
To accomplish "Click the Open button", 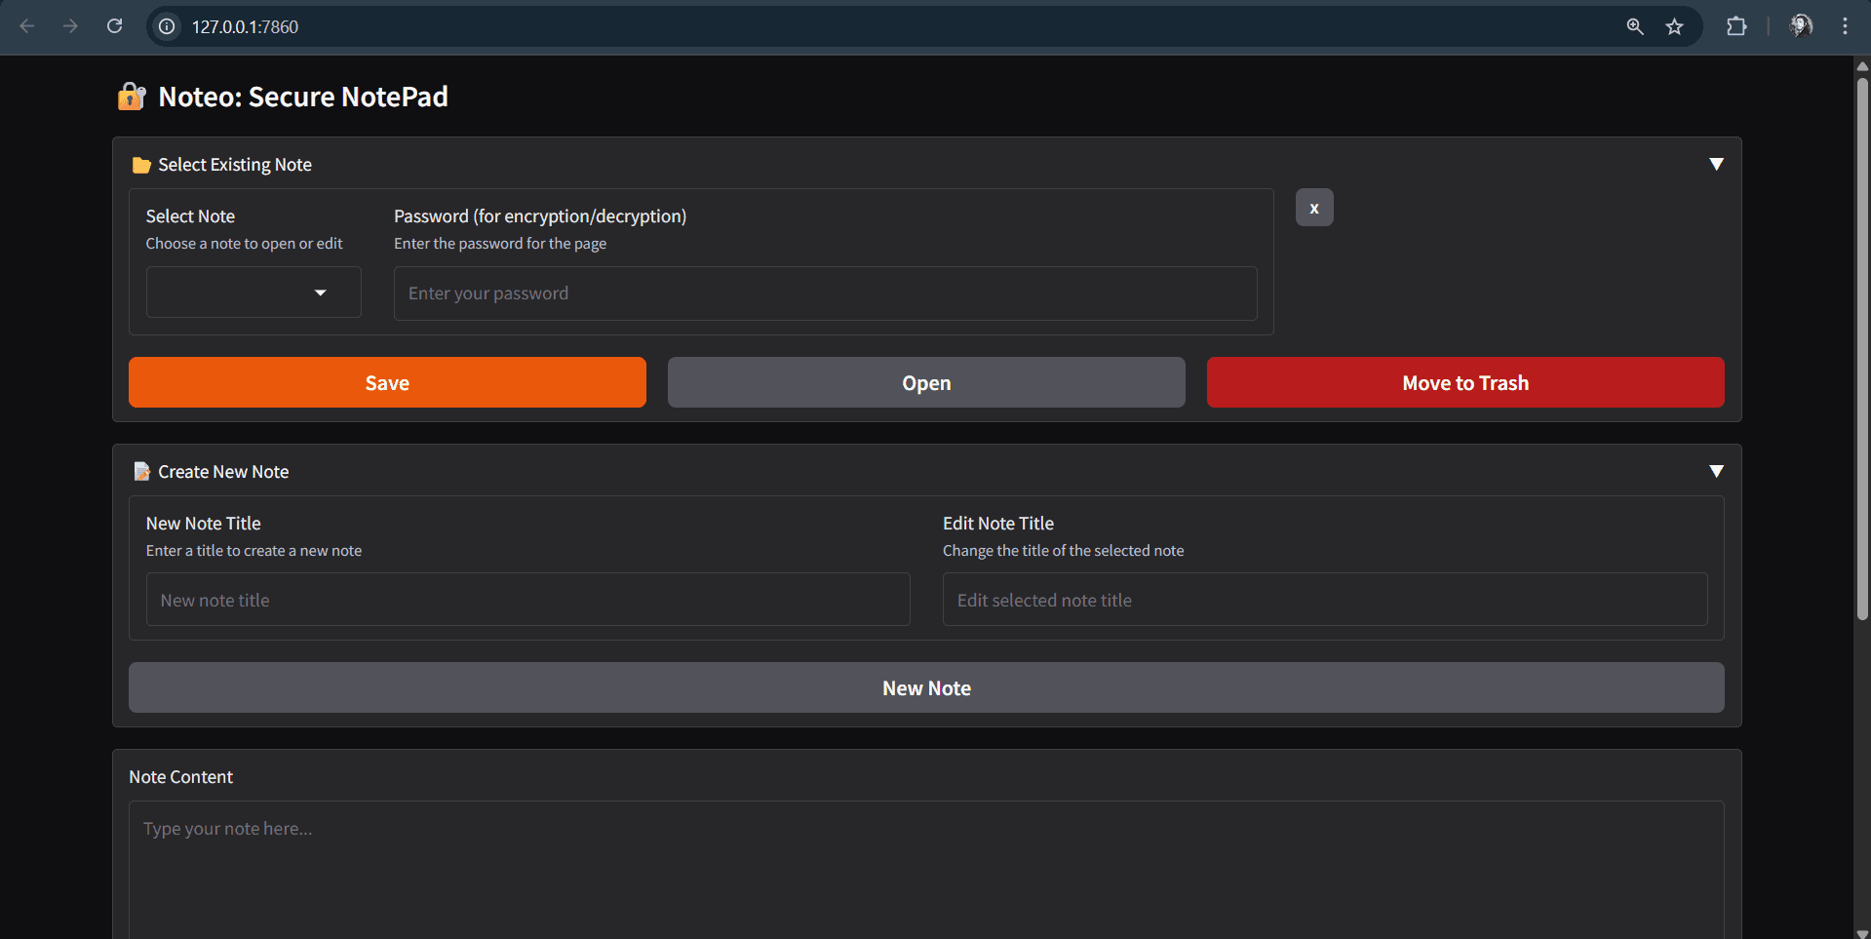I will (x=926, y=382).
